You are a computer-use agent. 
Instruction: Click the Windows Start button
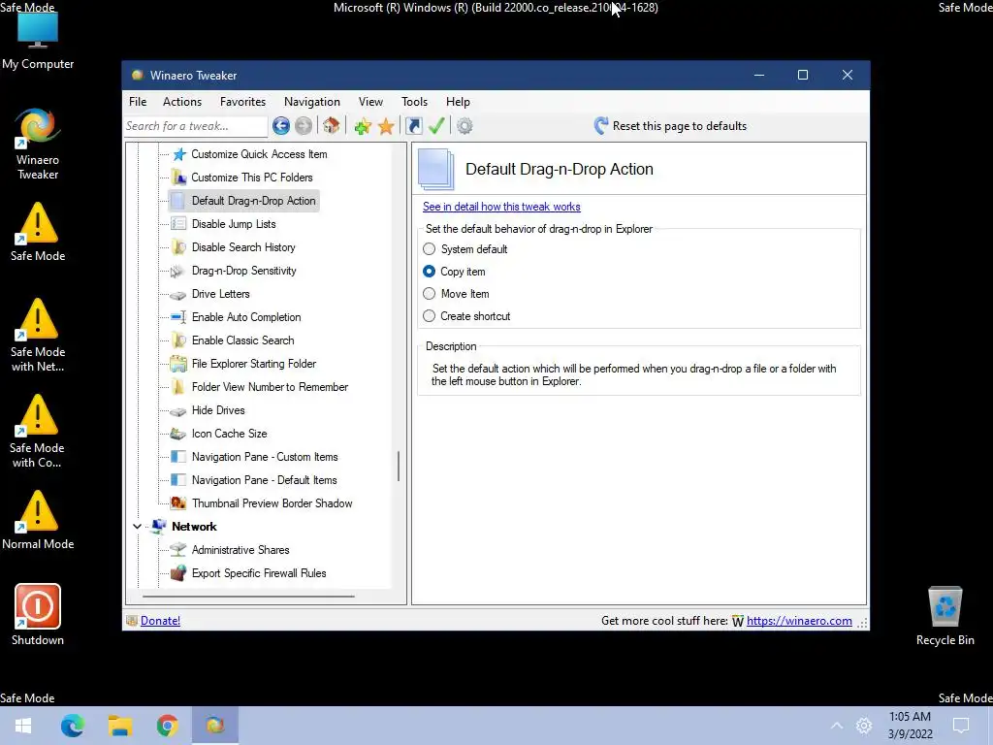(x=23, y=726)
